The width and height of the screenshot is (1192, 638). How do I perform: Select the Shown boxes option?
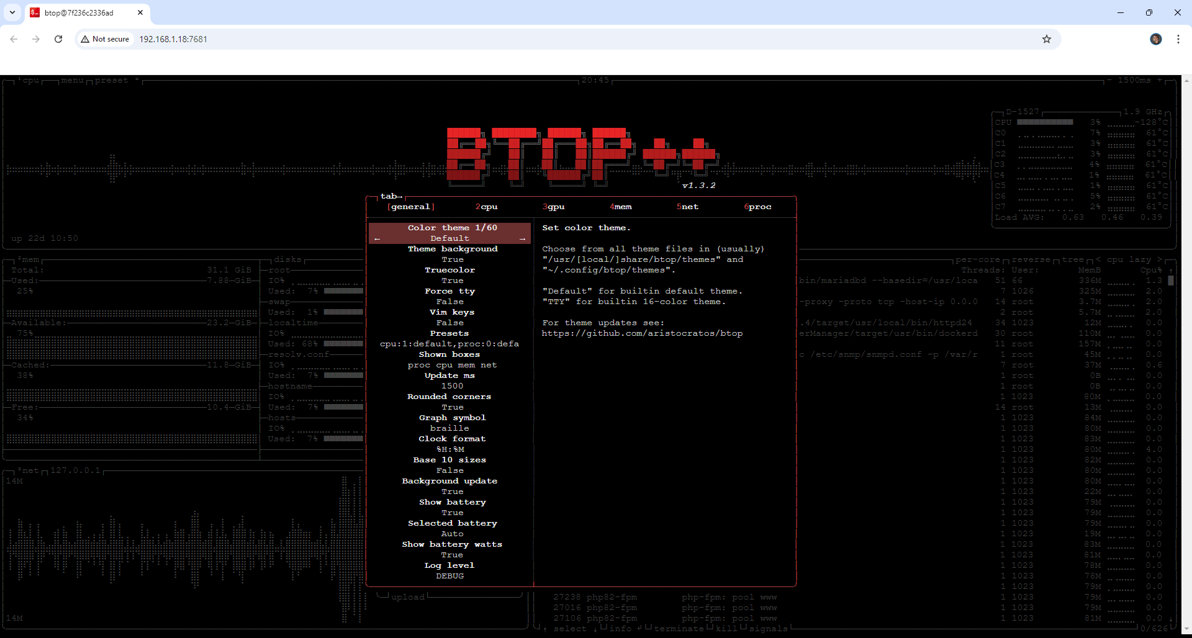[x=449, y=354]
